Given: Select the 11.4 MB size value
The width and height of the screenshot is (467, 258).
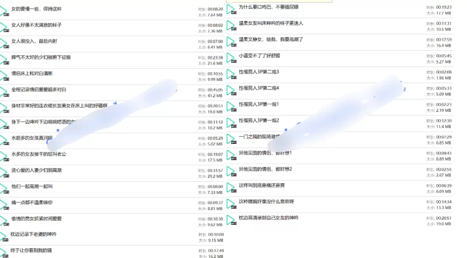Looking at the screenshot, I should tap(443, 126).
